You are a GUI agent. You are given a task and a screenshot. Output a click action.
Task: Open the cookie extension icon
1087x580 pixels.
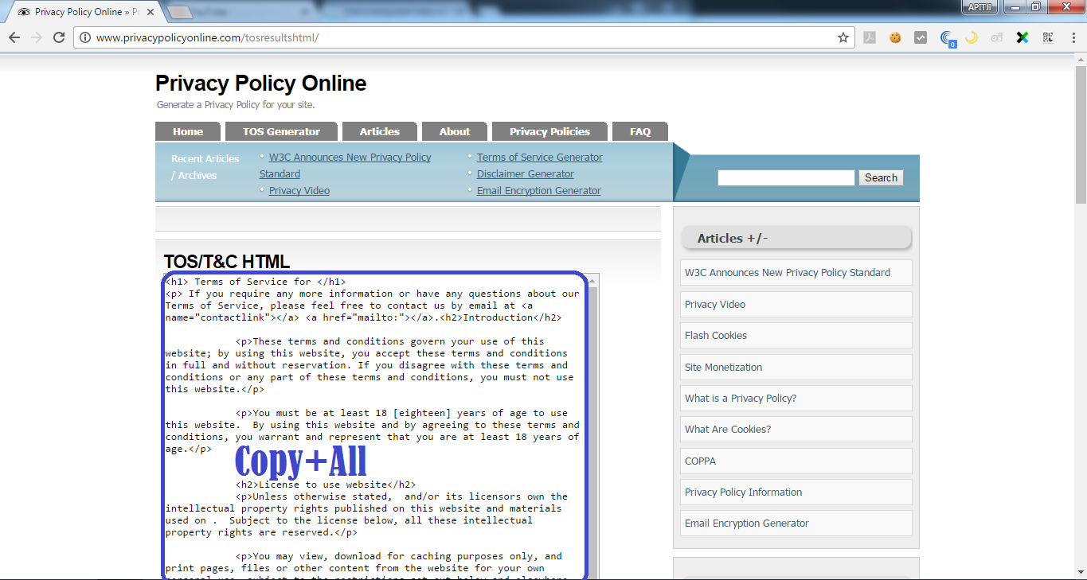point(895,37)
